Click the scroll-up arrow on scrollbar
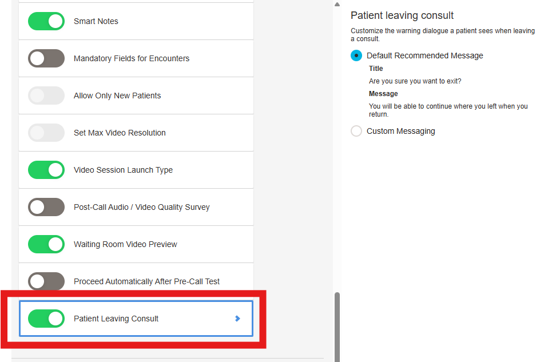The image size is (544, 362). pyautogui.click(x=337, y=5)
